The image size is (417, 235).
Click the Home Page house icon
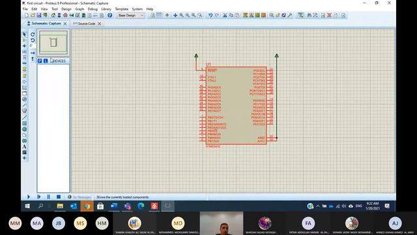[x=53, y=16]
